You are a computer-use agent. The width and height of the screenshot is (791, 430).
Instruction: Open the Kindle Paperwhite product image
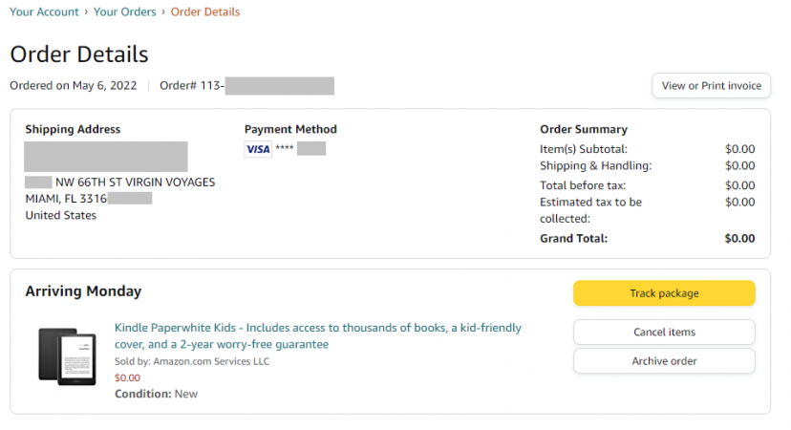[67, 356]
